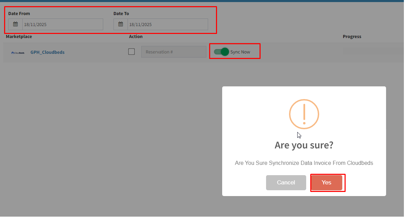Click the Date From label

coord(19,14)
